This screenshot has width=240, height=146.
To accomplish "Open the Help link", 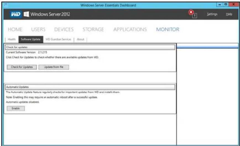I will click(229, 14).
